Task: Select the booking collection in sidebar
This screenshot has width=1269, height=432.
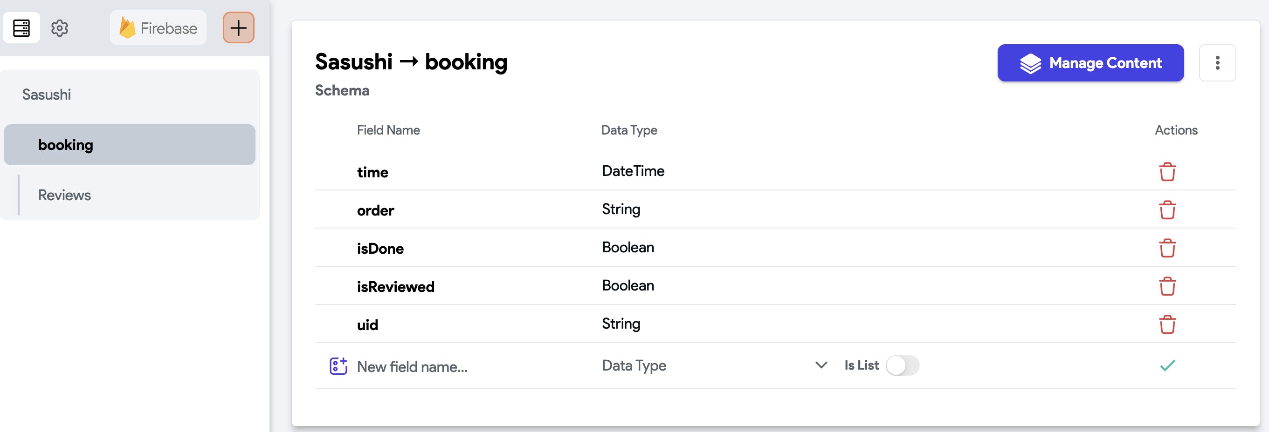Action: [129, 145]
